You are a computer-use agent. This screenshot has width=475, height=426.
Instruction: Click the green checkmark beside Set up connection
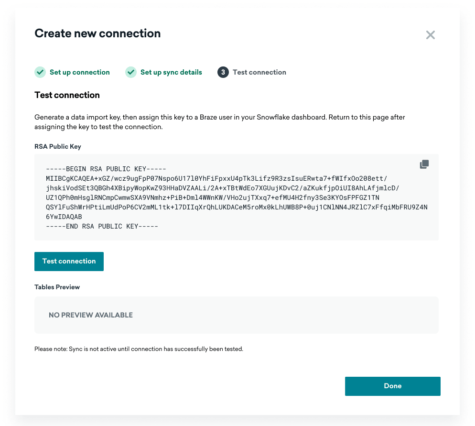click(40, 72)
